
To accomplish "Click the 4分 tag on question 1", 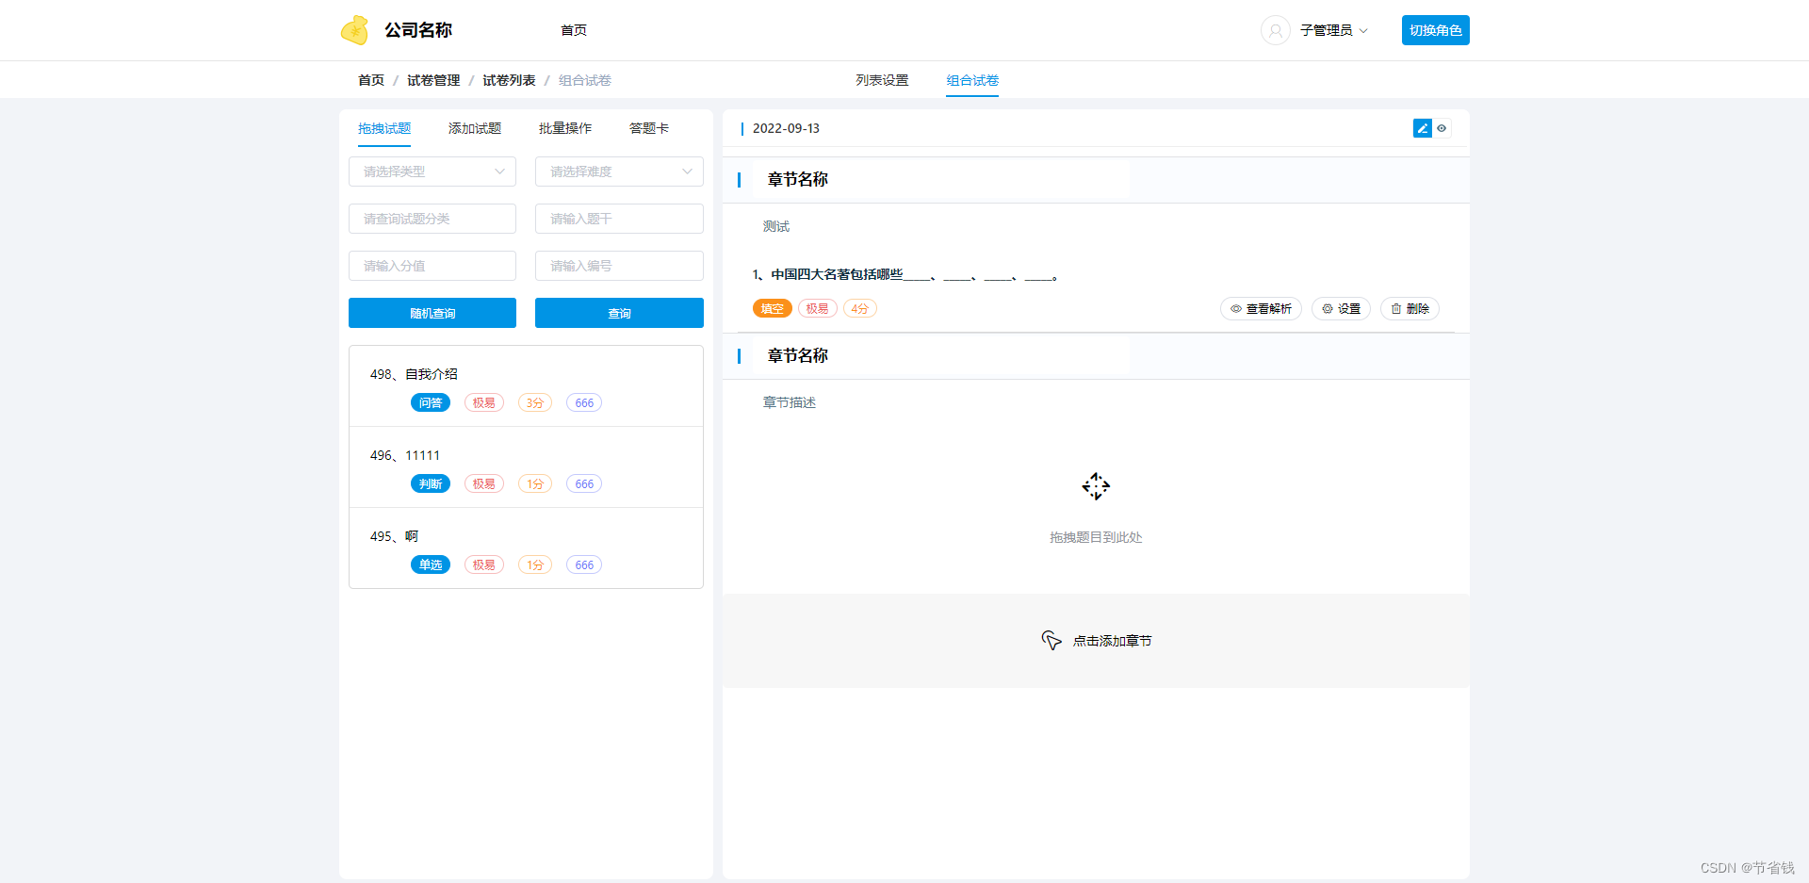I will click(x=860, y=308).
